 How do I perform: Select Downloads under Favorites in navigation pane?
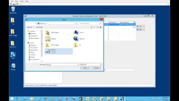[x=33, y=36]
